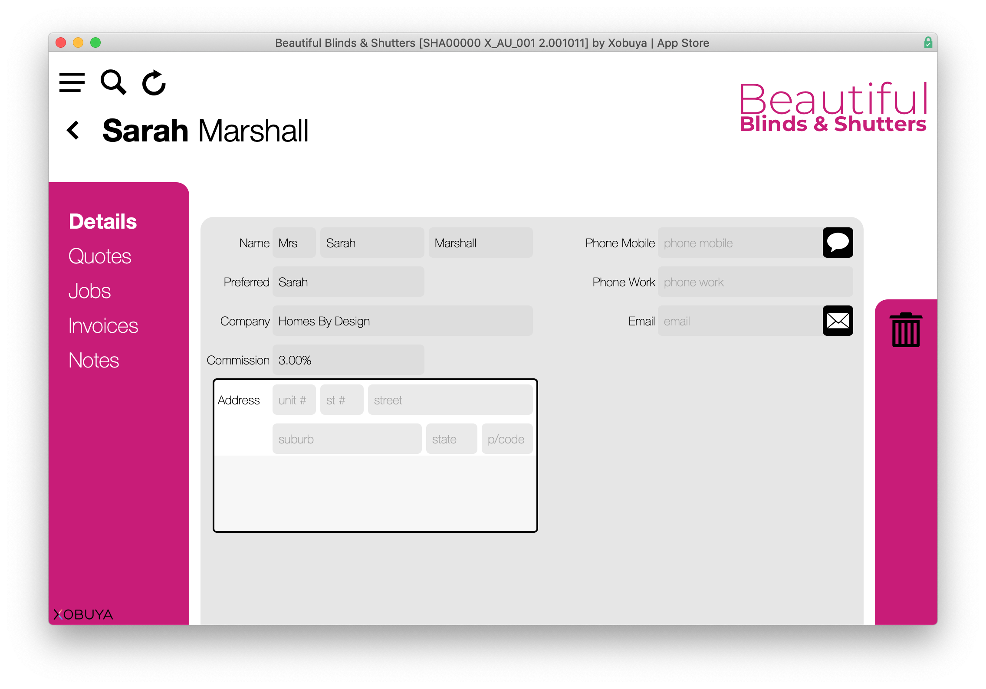986x689 pixels.
Task: Focus the unit # address field
Action: click(294, 400)
